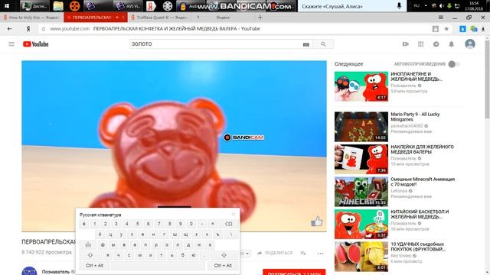Open the Yandex Browser taskbar icon
The width and height of the screenshot is (490, 275).
[151, 6]
